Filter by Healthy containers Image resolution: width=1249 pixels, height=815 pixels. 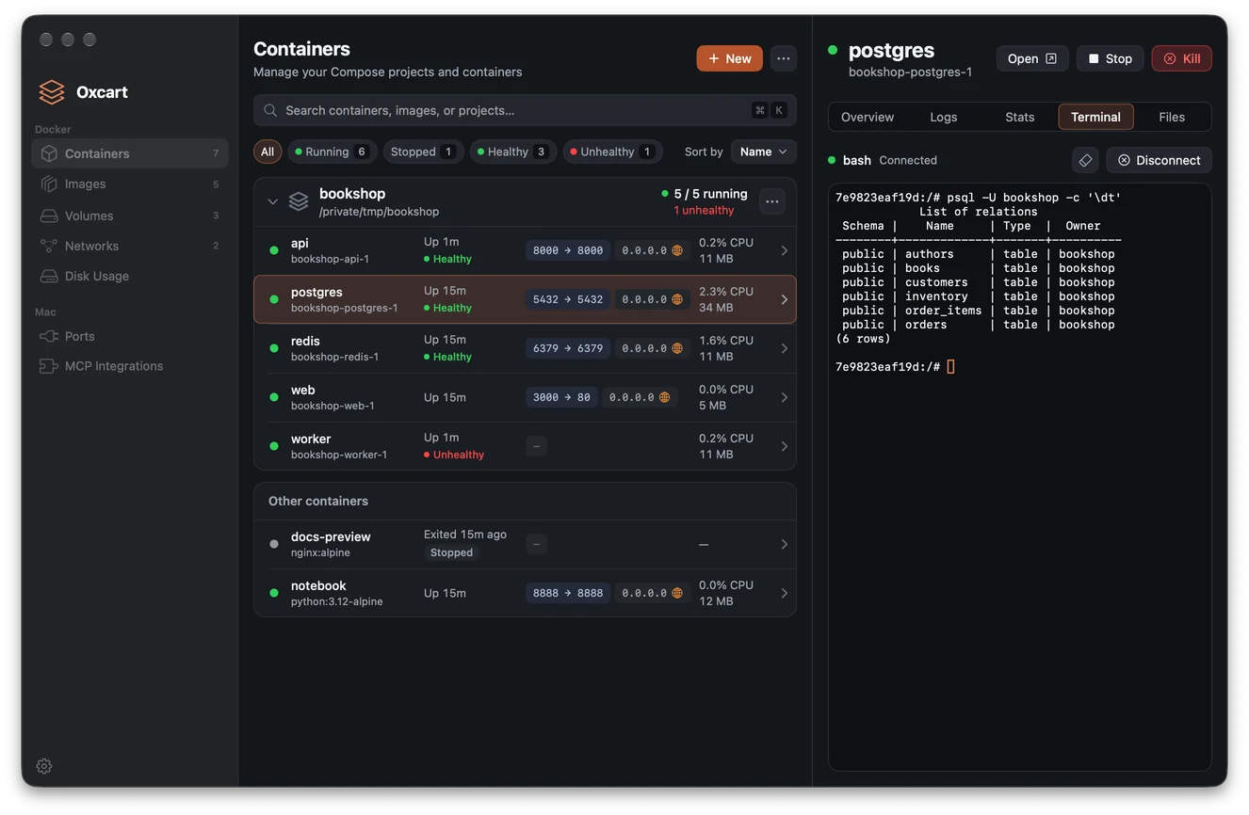(512, 152)
